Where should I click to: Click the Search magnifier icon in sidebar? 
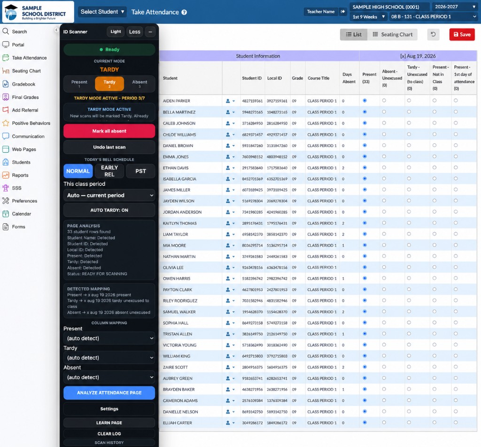[x=6, y=31]
